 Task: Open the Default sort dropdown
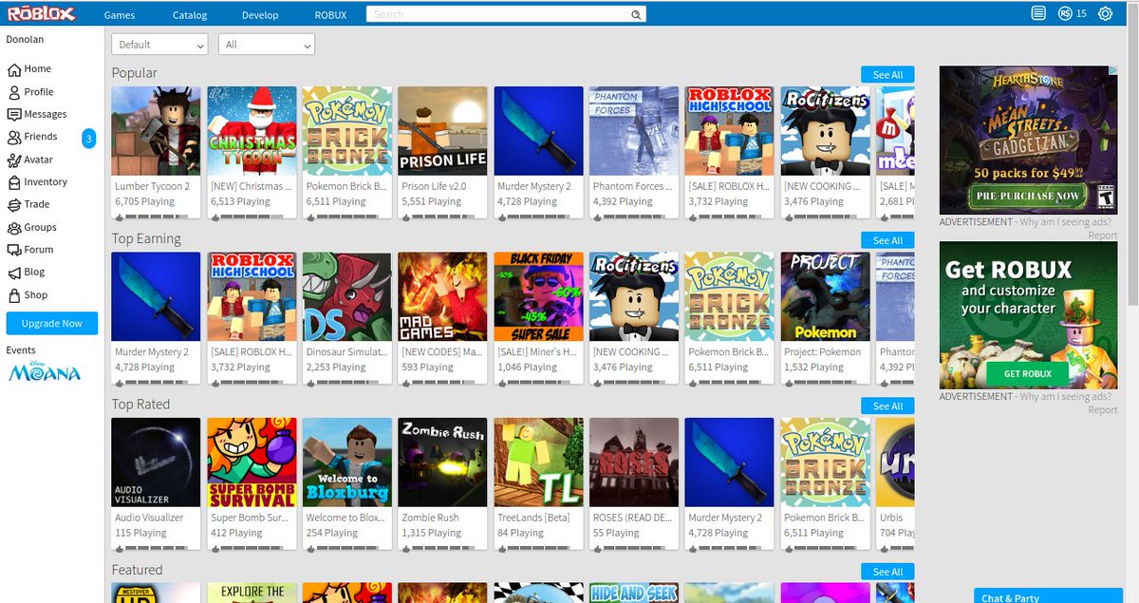(159, 45)
